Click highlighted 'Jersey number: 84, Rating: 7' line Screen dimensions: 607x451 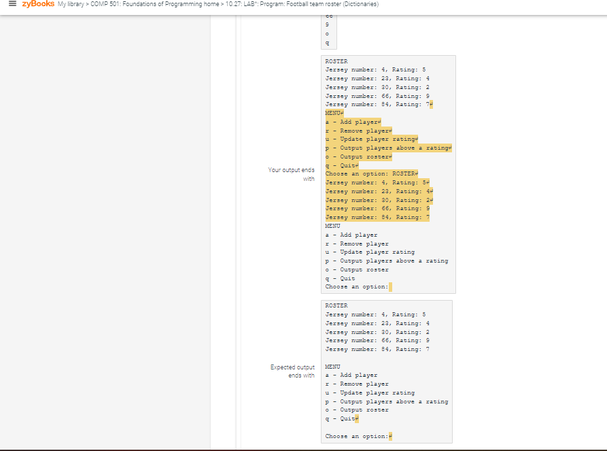click(376, 217)
